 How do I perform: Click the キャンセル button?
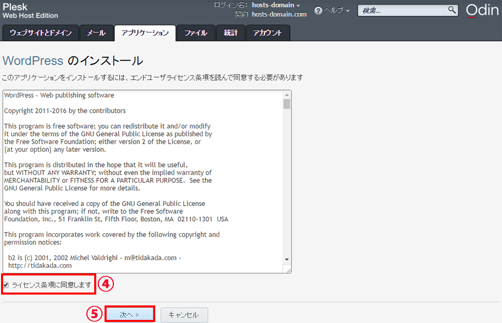coord(184,315)
